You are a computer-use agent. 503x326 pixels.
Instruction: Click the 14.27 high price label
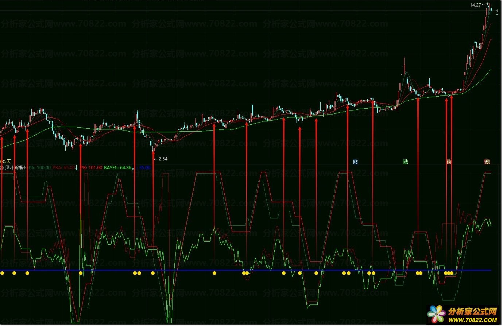tap(475, 5)
